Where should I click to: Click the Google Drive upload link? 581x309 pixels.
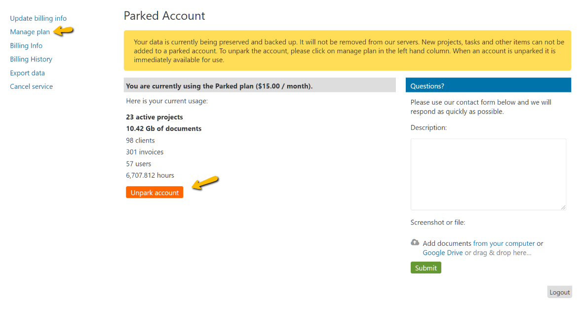(x=442, y=252)
